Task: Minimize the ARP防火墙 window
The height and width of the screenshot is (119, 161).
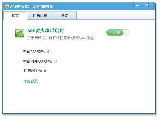Action: coord(138,5)
